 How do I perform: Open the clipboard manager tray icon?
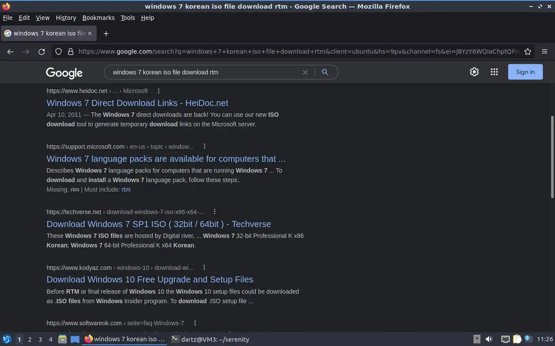pos(517,339)
